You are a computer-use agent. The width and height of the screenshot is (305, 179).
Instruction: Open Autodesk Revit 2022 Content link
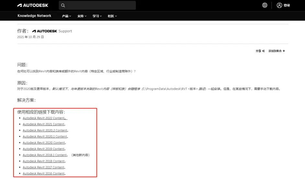click(x=43, y=118)
